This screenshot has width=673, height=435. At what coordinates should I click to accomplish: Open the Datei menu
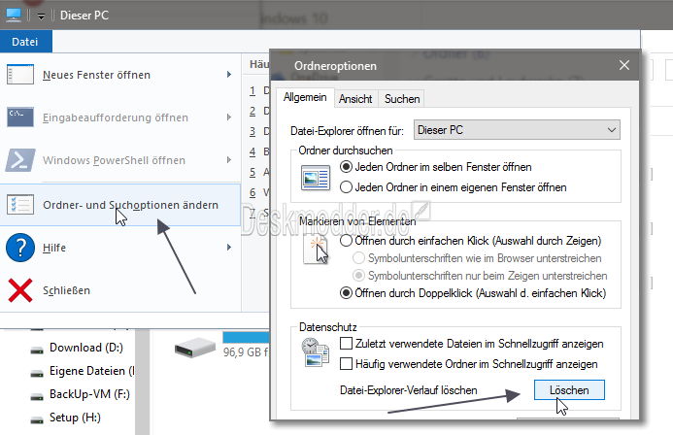pyautogui.click(x=26, y=42)
